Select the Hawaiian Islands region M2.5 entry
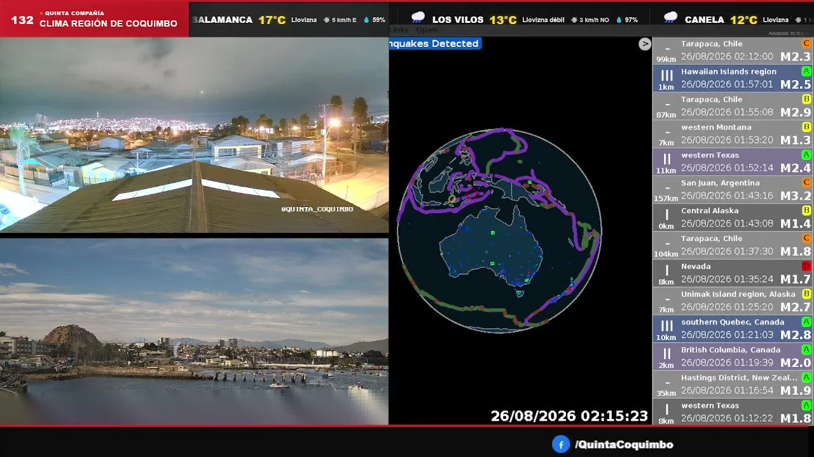This screenshot has height=457, width=814. pos(733,78)
